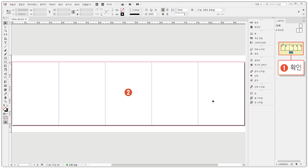Select the Zoom tool in toolbox
308x168 pixels.
click(x=6, y=101)
